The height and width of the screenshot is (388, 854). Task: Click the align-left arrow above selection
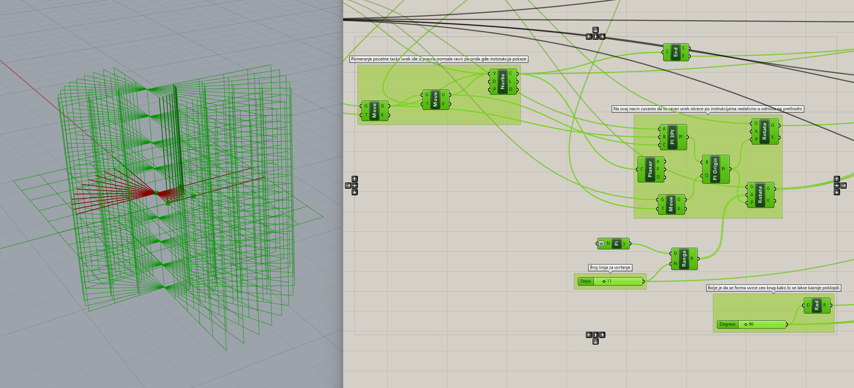point(589,36)
